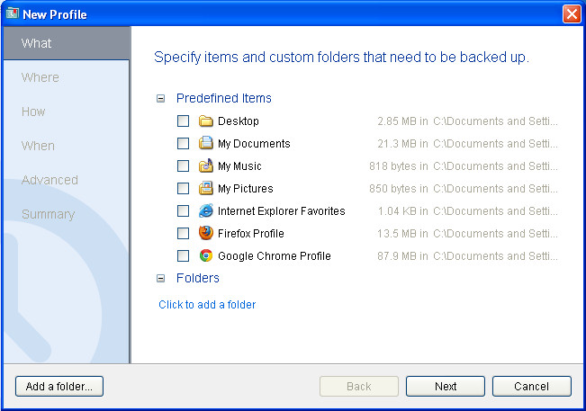This screenshot has width=586, height=411.
Task: Check the My Documents checkbox
Action: click(183, 144)
